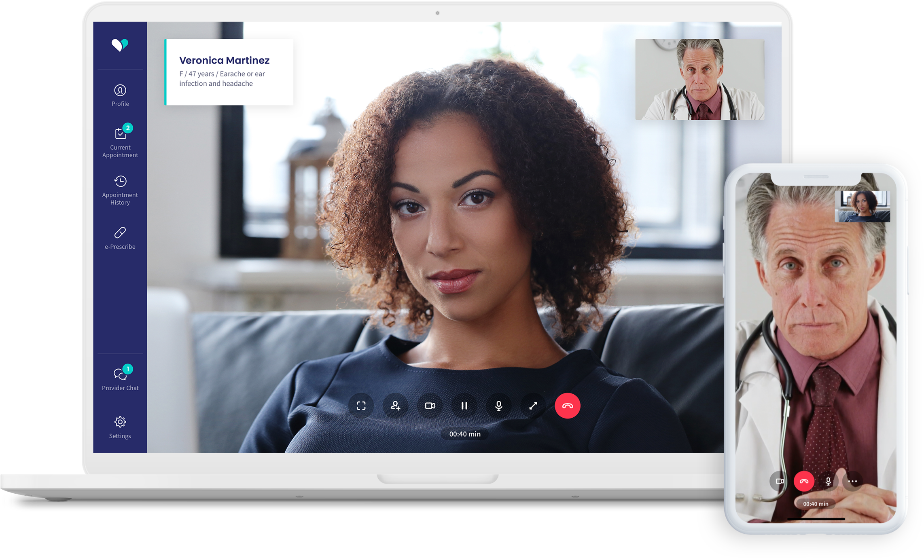The image size is (924, 558).
Task: Click the add participant icon
Action: click(x=395, y=406)
